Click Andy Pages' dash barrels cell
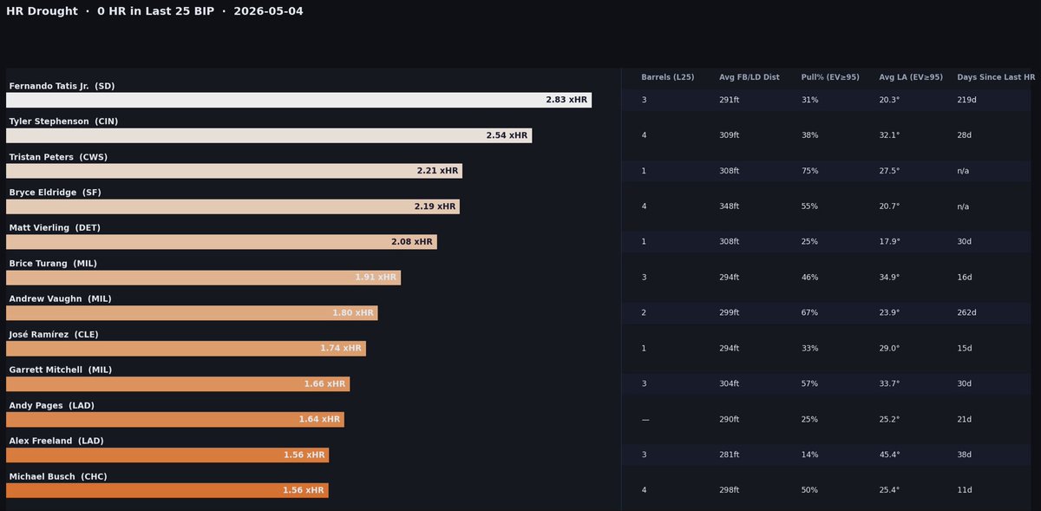Image resolution: width=1041 pixels, height=511 pixels. 645,420
